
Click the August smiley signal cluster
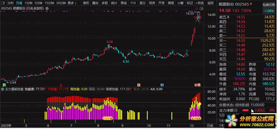(108, 118)
